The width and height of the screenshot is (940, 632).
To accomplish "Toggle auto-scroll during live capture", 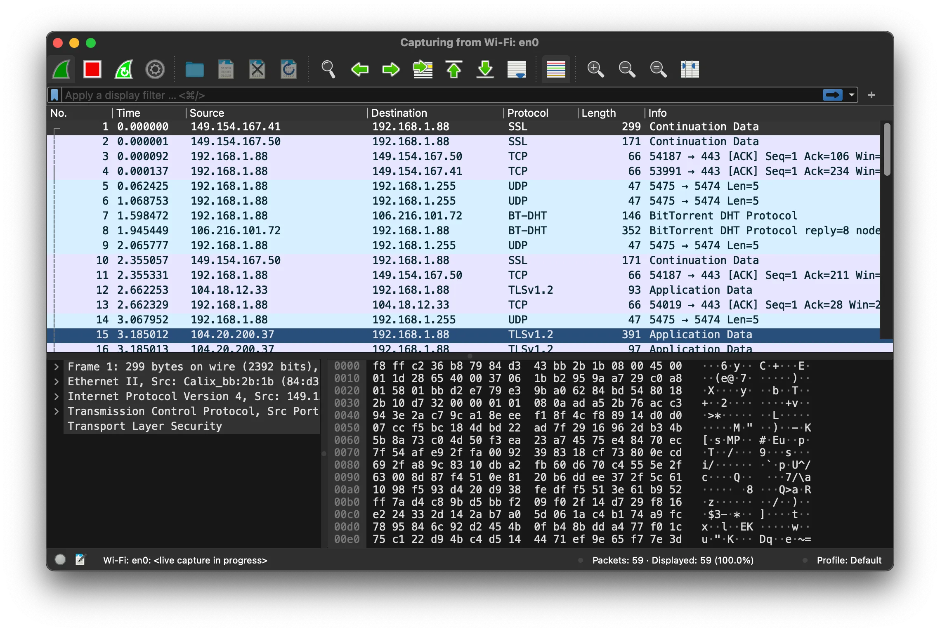I will tap(516, 69).
